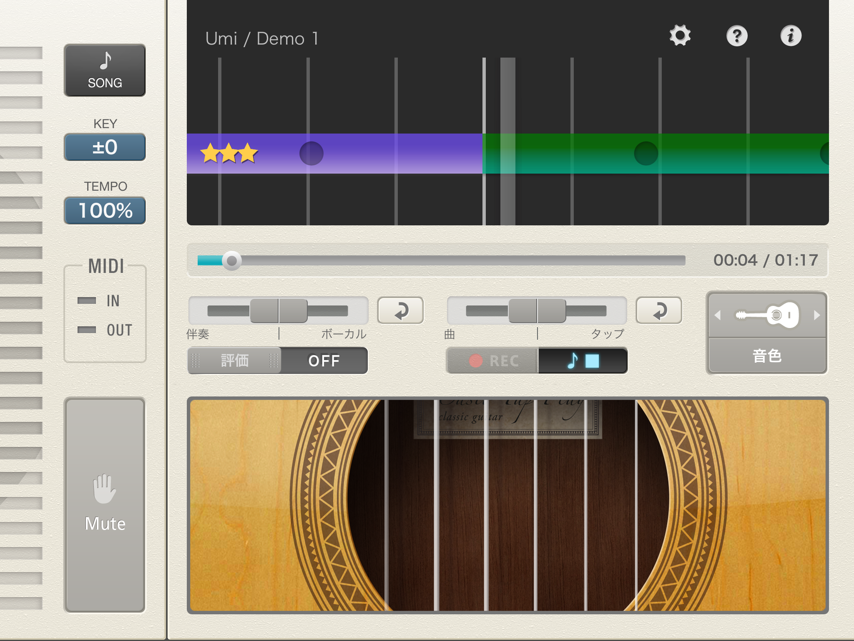854x641 pixels.
Task: Switch to next instrument with right arrow
Action: (x=817, y=315)
